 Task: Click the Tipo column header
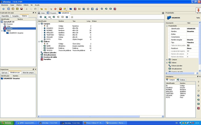[74, 21]
